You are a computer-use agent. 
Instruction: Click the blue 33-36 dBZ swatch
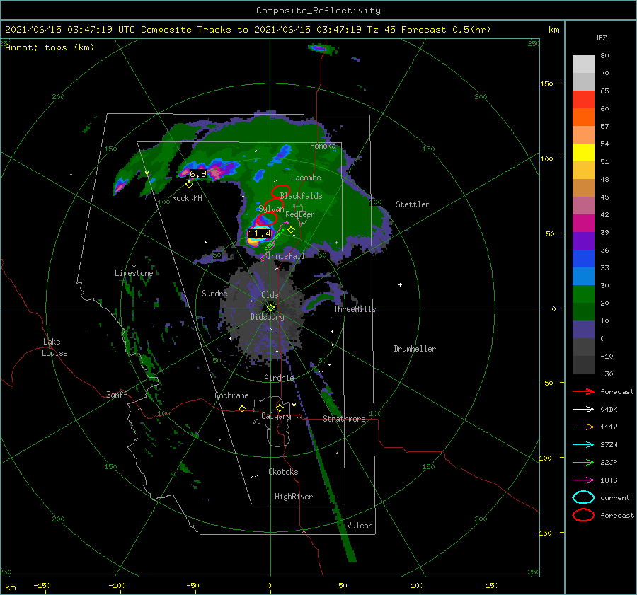tap(583, 258)
